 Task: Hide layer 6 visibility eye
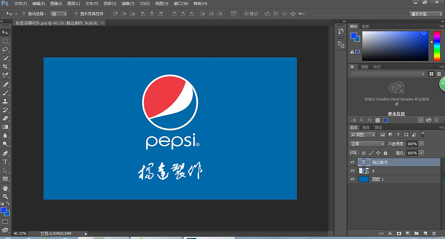[x=353, y=171]
